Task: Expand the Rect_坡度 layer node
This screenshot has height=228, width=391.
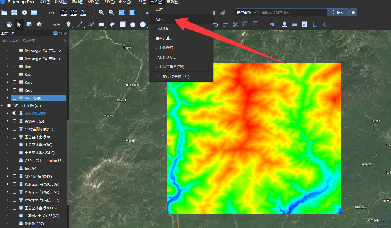Action: click(x=7, y=98)
